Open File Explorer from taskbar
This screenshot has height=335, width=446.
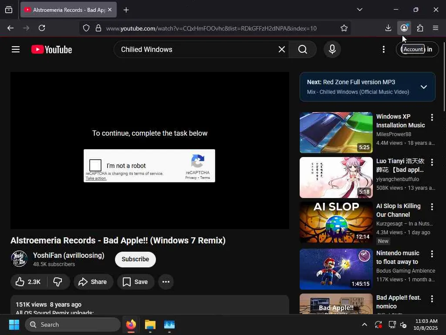pyautogui.click(x=150, y=325)
